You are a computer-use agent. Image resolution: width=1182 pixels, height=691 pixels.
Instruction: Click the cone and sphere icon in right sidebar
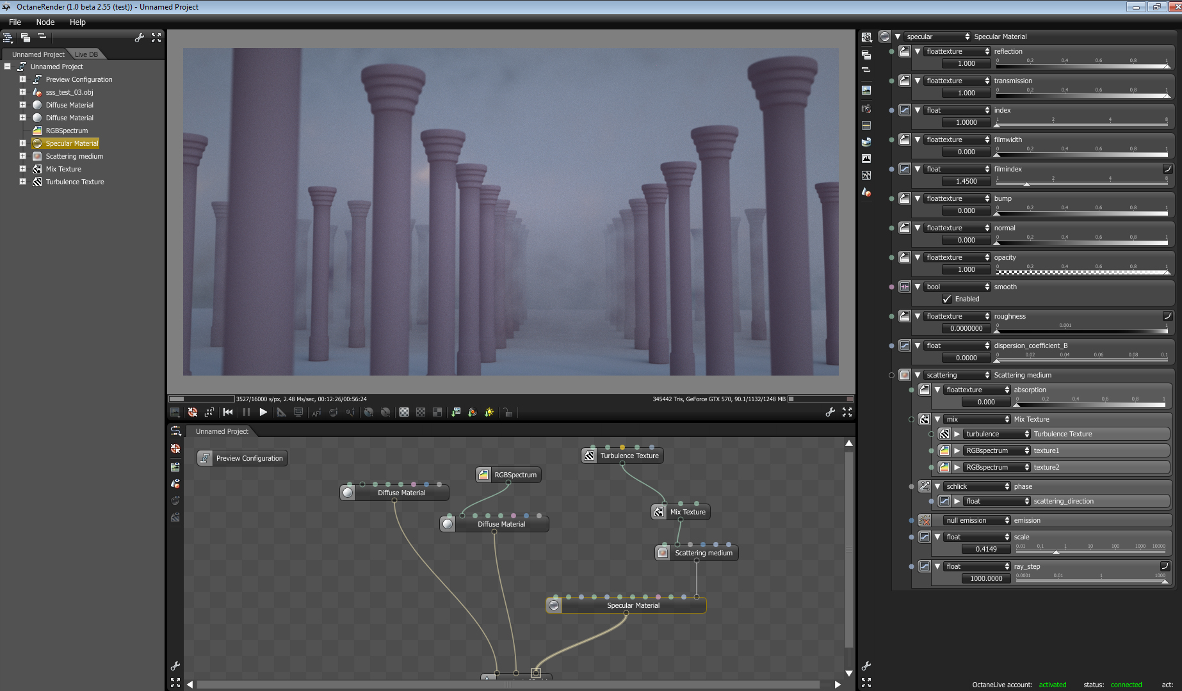point(866,192)
